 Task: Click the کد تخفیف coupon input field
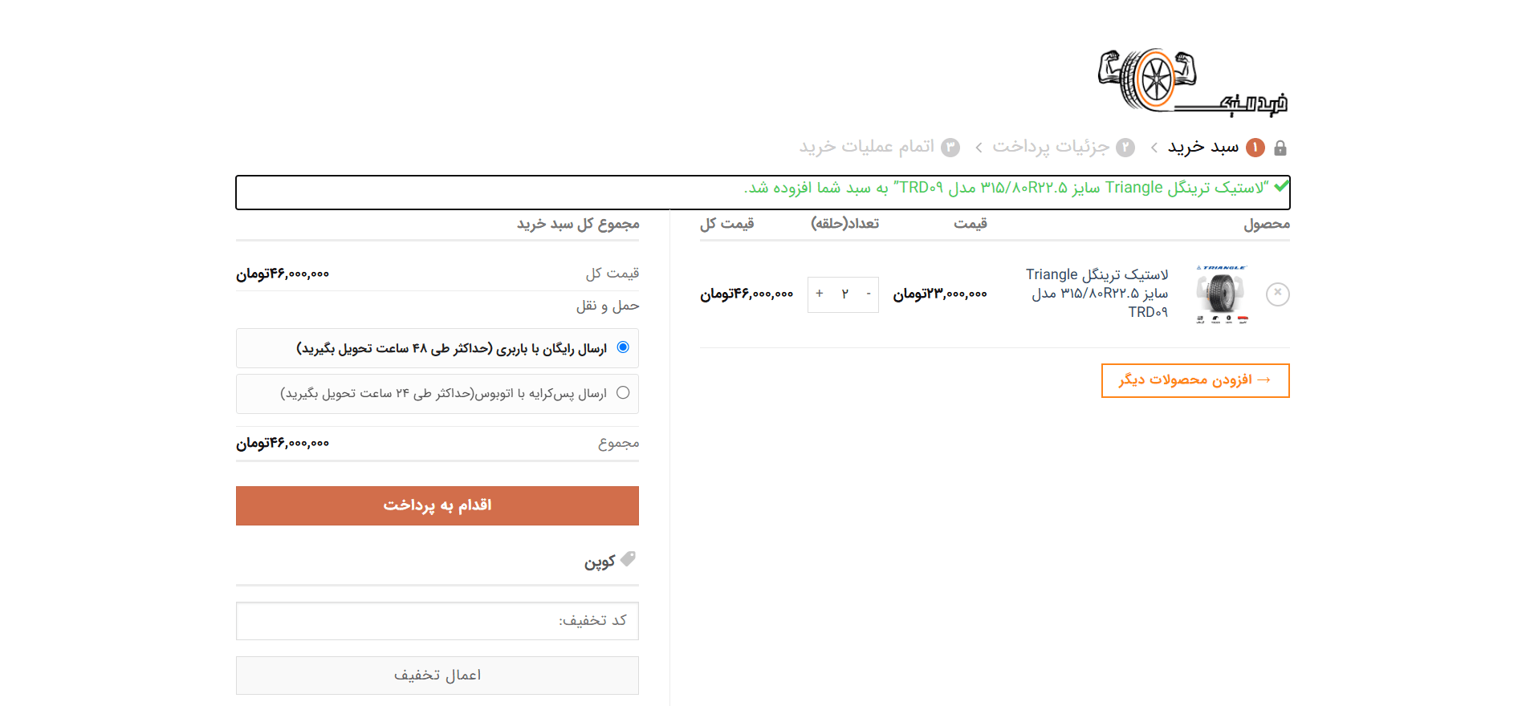tap(437, 621)
